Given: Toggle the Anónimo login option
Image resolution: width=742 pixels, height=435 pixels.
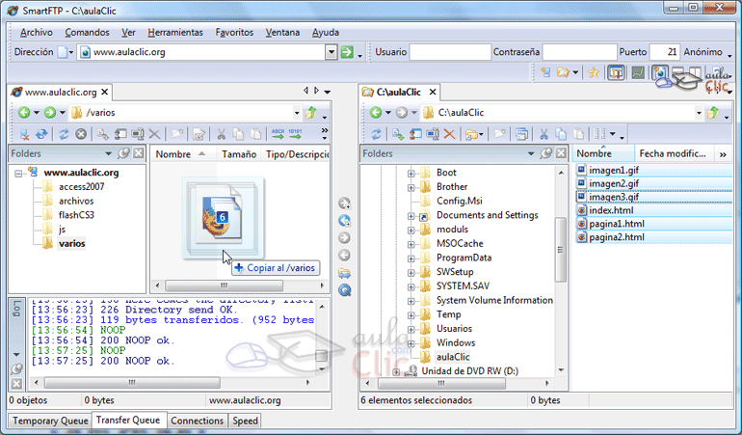Looking at the screenshot, I should coord(702,52).
